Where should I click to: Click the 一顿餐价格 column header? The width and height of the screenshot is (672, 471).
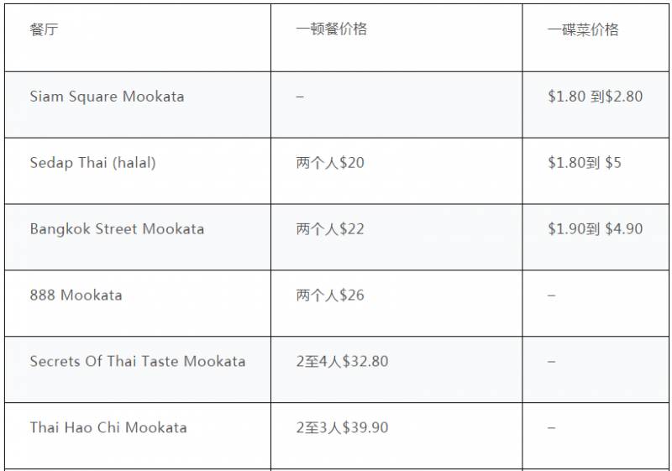[x=332, y=29]
